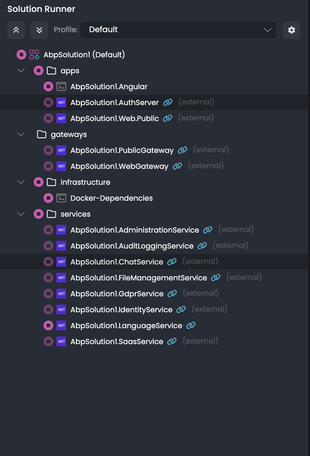Screen dimensions: 310x456
Task: Click the collapse all double-chevron up icon
Action: (16, 30)
